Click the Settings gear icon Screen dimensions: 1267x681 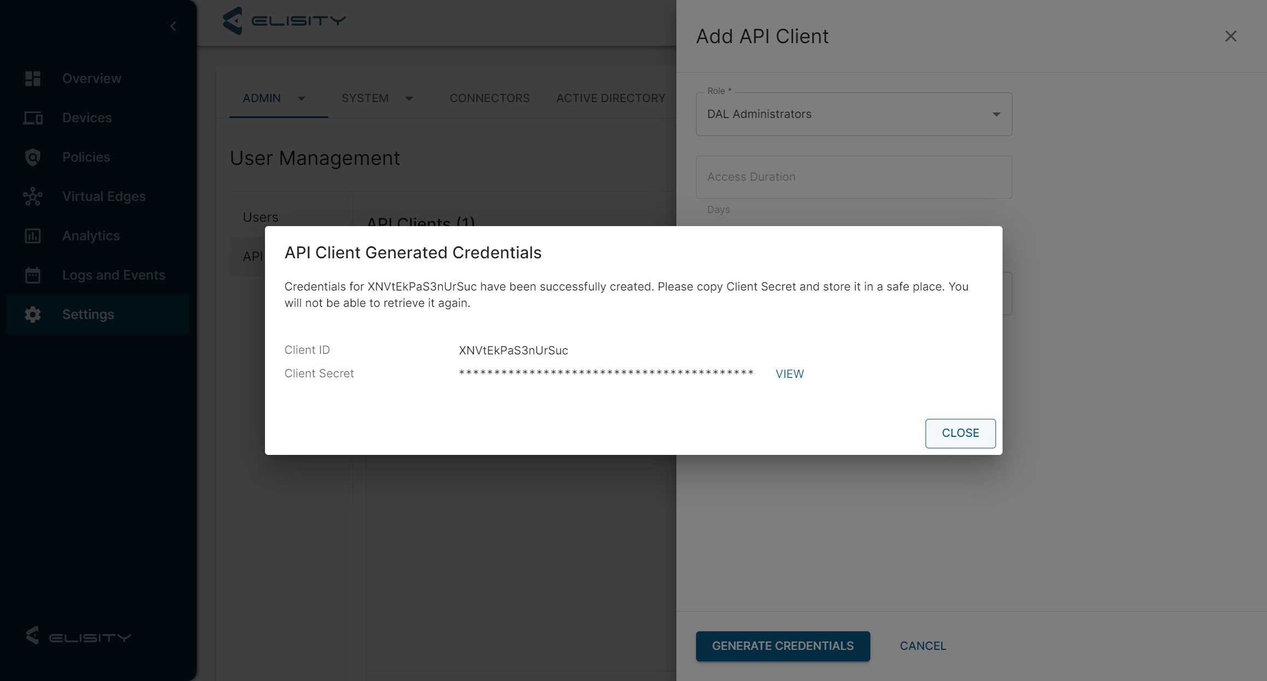click(x=33, y=315)
